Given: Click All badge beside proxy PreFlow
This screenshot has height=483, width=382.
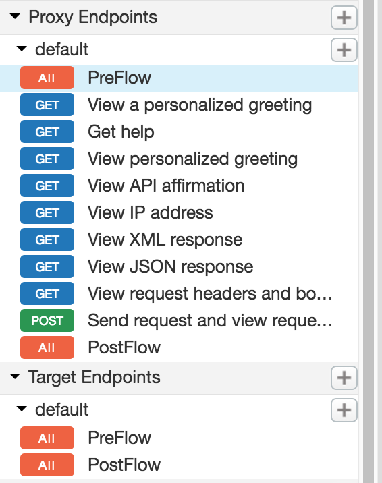Looking at the screenshot, I should point(47,78).
